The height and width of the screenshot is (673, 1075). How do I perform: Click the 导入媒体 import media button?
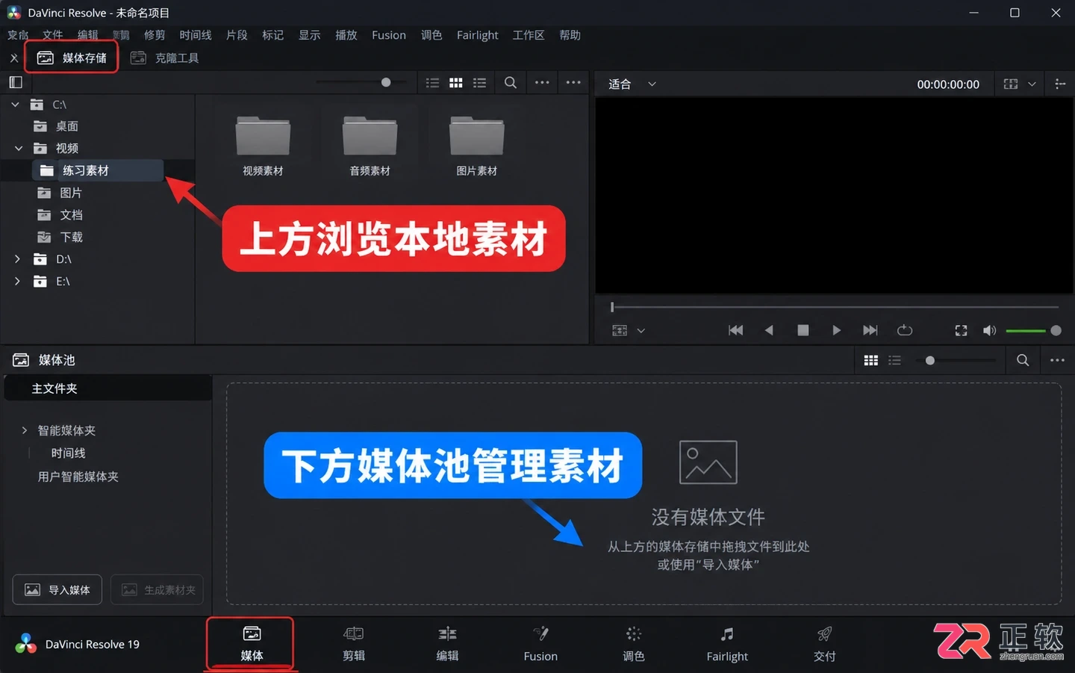click(57, 590)
